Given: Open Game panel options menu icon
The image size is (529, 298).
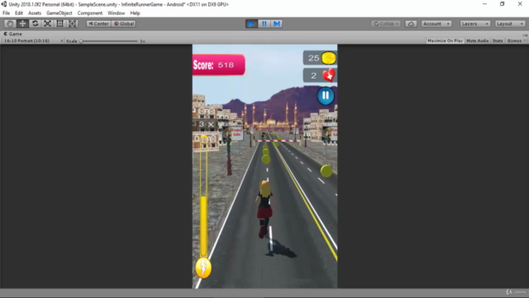Looking at the screenshot, I should pos(525,35).
